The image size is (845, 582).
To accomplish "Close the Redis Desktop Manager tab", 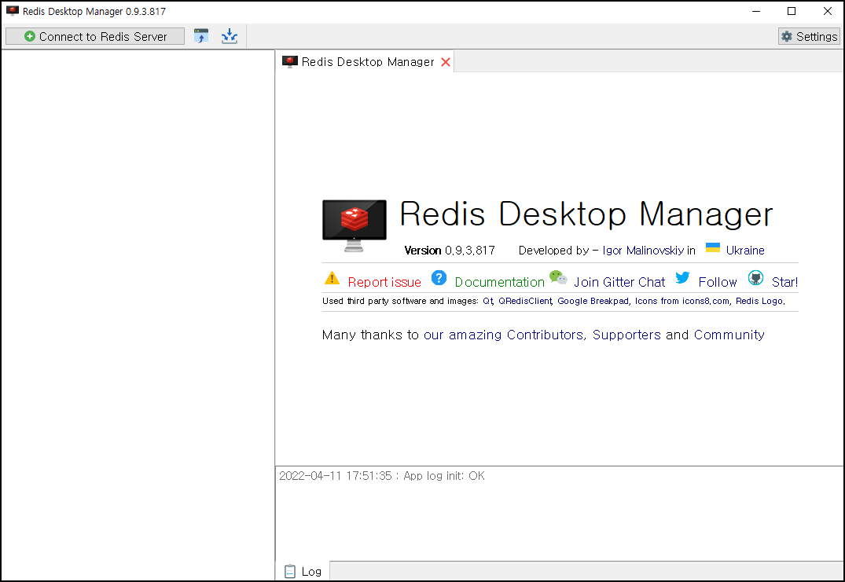I will pyautogui.click(x=446, y=62).
